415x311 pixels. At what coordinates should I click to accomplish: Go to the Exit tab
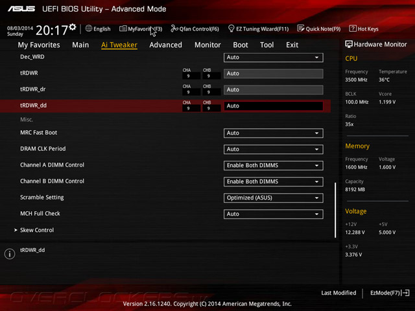point(292,45)
